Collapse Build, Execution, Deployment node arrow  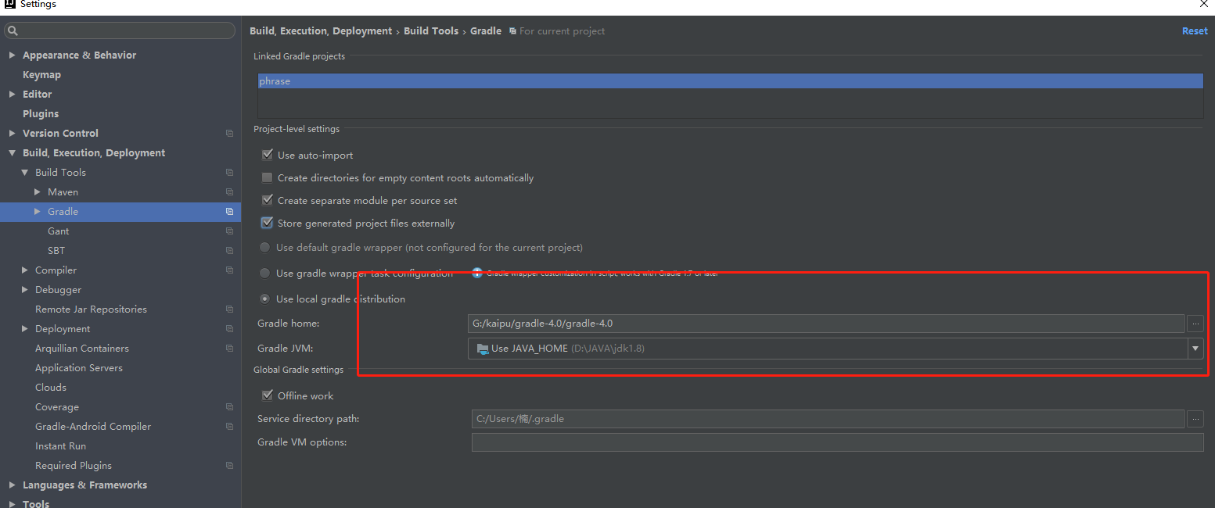tap(12, 153)
